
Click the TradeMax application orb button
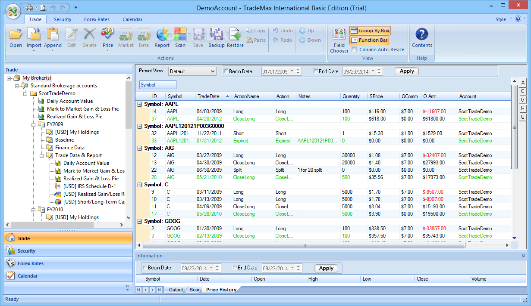pyautogui.click(x=14, y=11)
